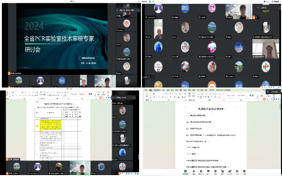Viewport: 282px width, 176px height.
Task: Click the magnifier Find icon in bottom-left Word ribbon
Action: pos(99,93)
